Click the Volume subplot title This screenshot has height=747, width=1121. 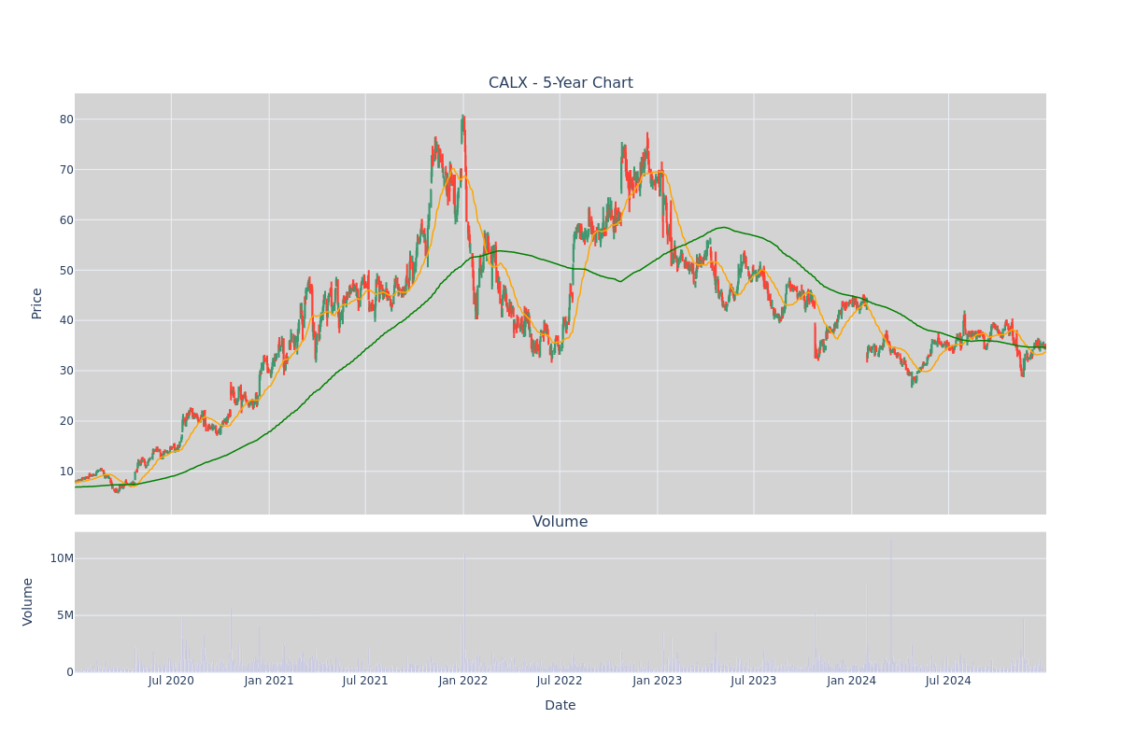tap(560, 522)
